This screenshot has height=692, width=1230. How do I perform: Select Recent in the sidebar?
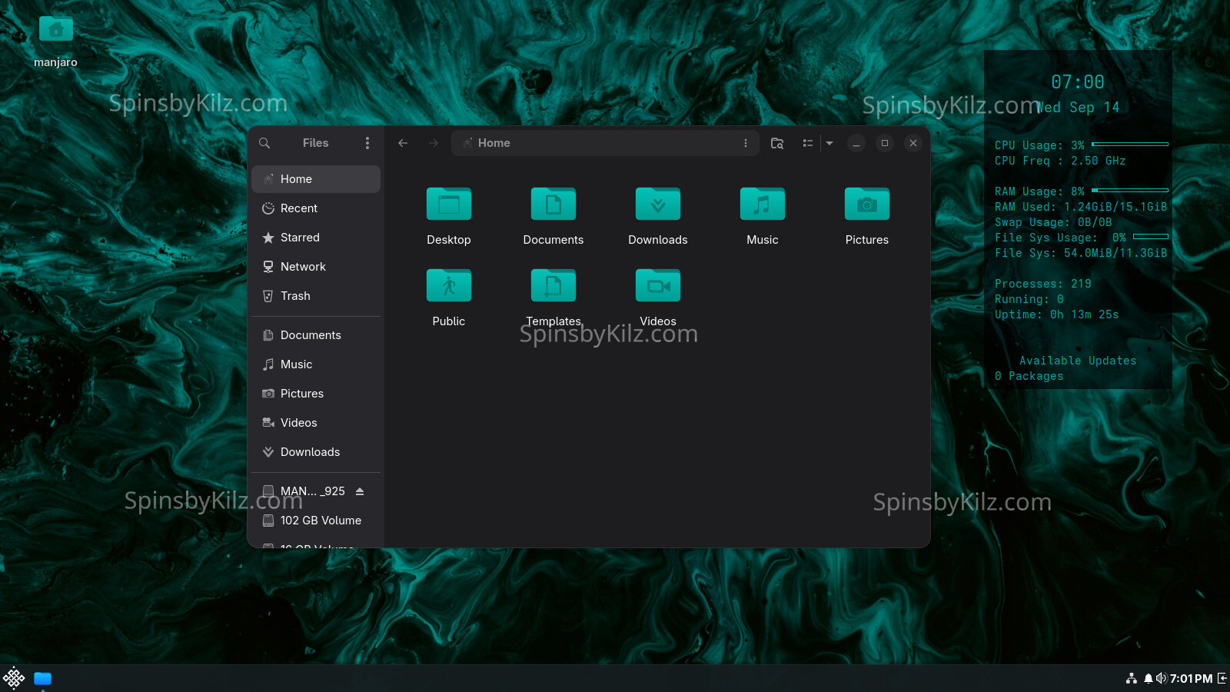(298, 208)
